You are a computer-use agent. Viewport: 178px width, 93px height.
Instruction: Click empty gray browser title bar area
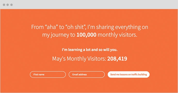[x=91, y=5]
